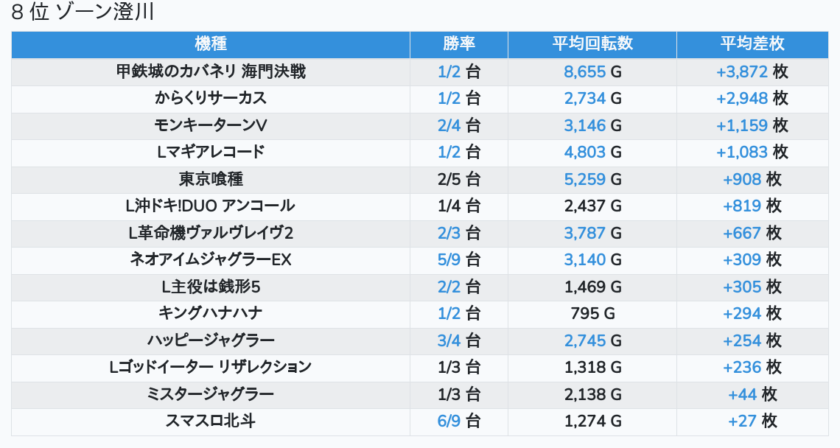This screenshot has width=840, height=448.
Task: Select the ハッピージャグラー machine name
Action: pyautogui.click(x=211, y=340)
